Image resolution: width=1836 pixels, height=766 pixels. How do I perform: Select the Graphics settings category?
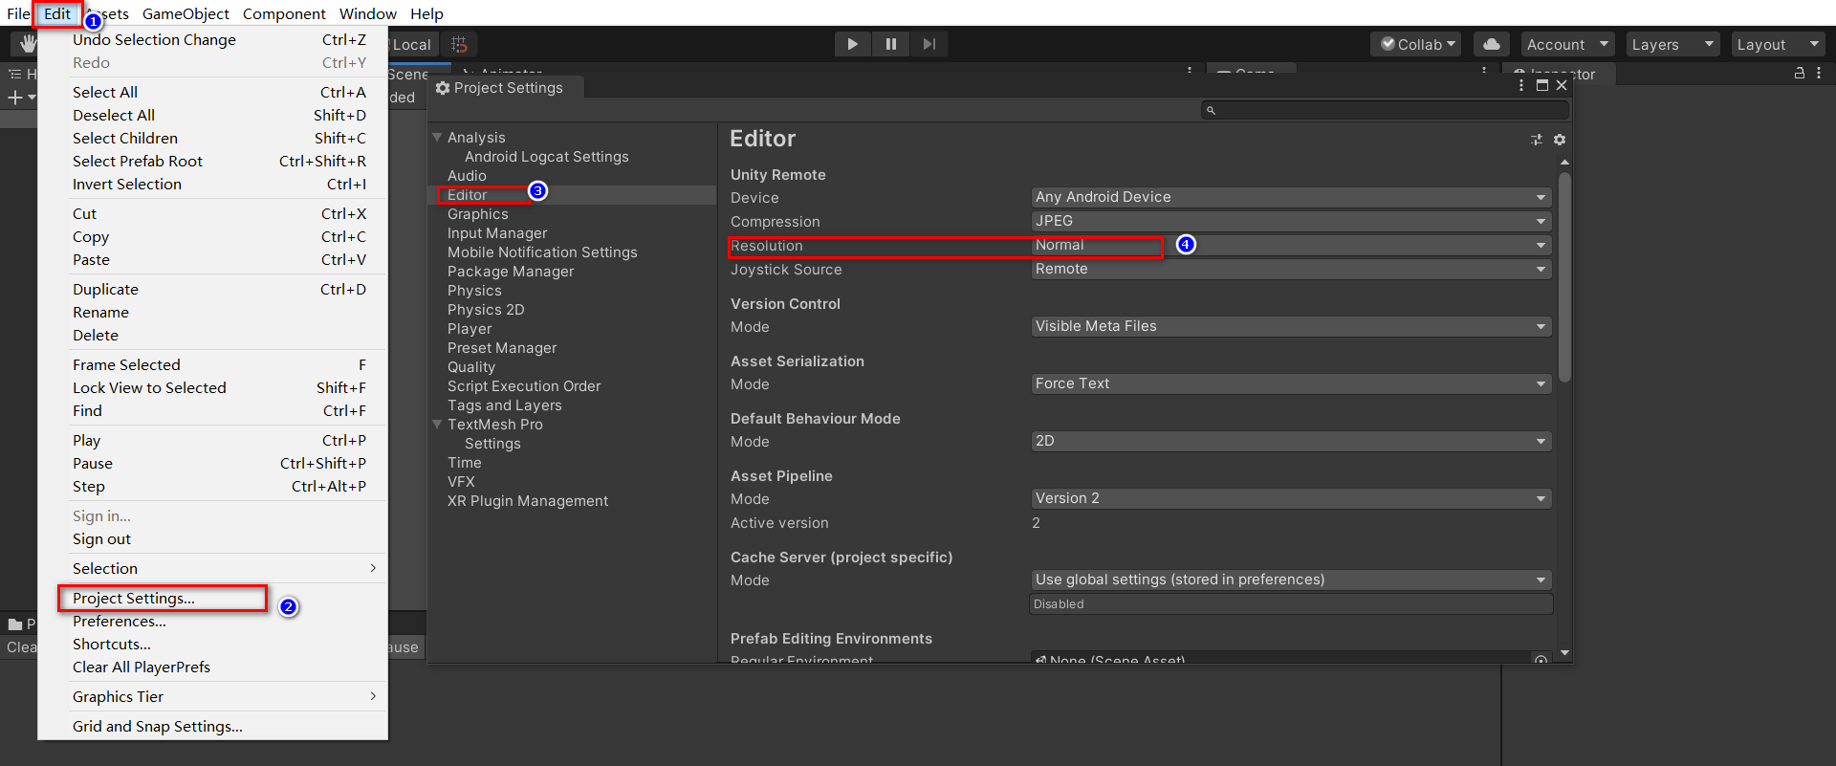point(478,214)
